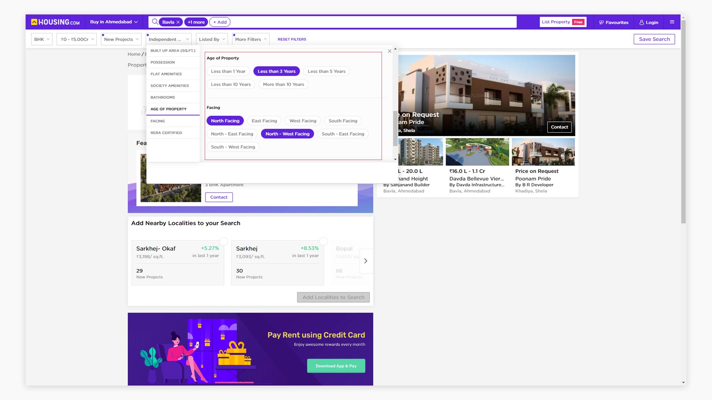The image size is (712, 400).
Task: Click List Property Free button
Action: 563,22
